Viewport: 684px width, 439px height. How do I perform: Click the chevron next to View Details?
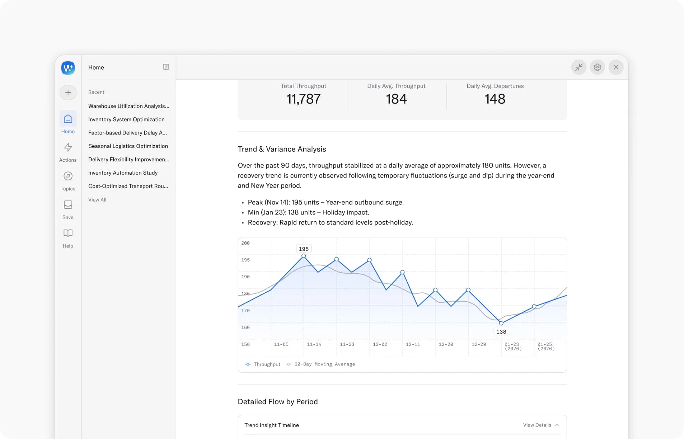557,425
